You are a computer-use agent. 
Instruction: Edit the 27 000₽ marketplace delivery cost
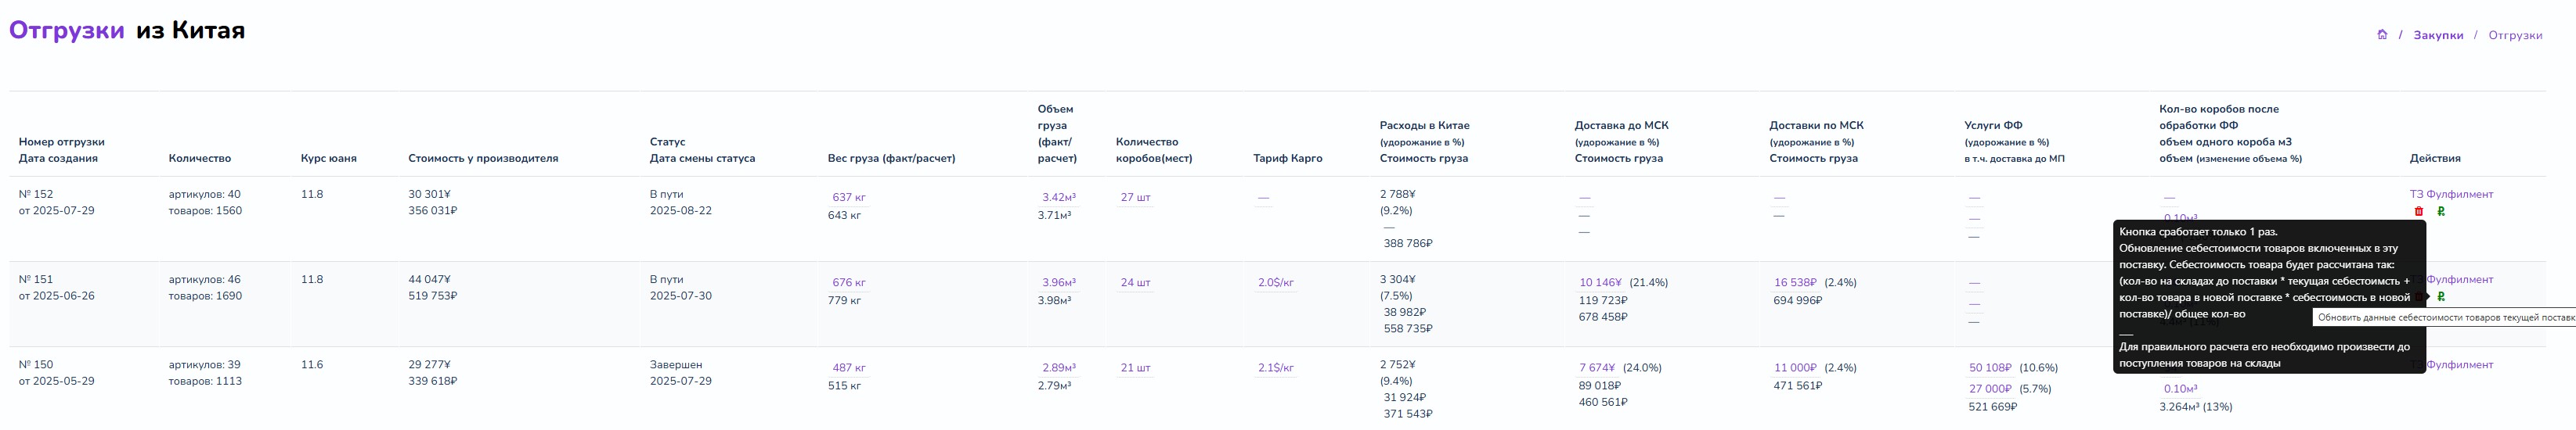1990,389
